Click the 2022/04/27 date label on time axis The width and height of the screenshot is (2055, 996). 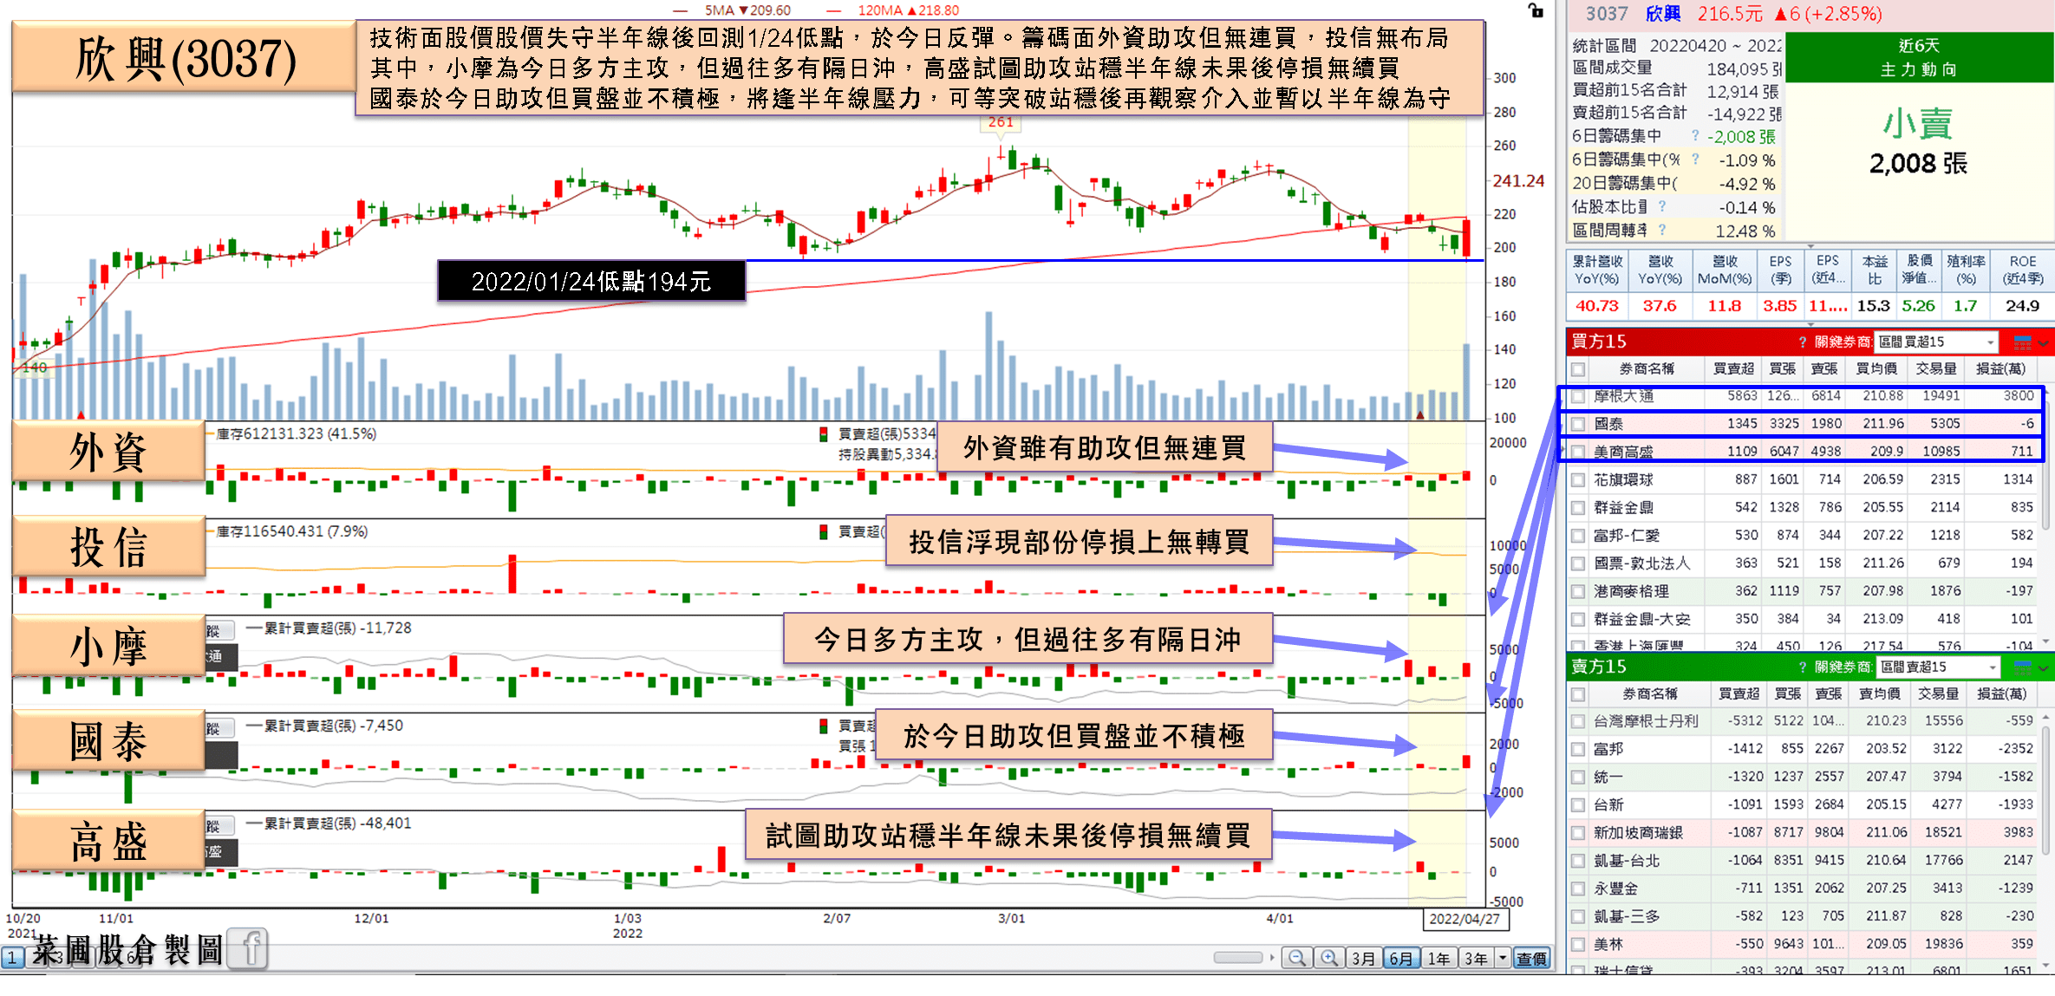1465,919
